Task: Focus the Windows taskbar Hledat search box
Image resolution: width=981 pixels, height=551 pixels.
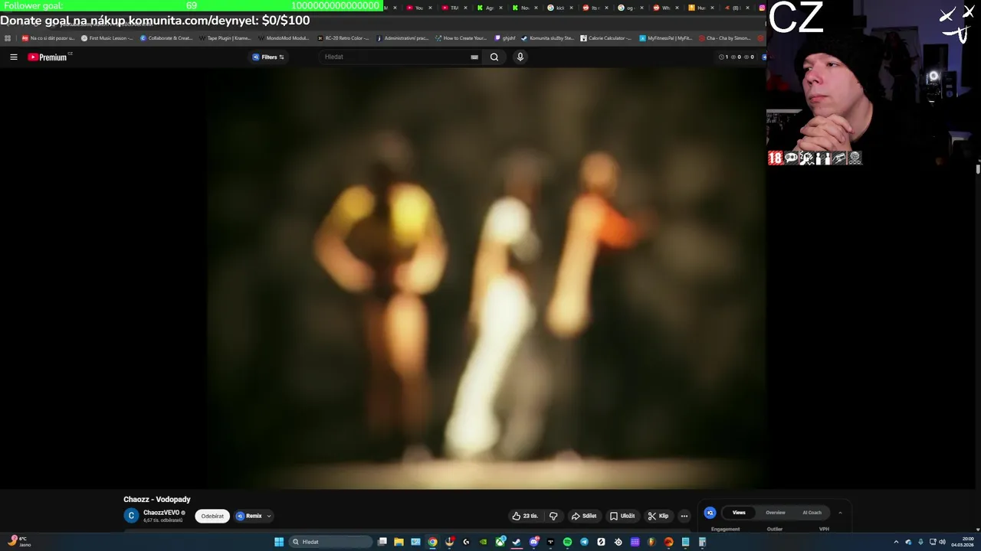Action: [x=331, y=542]
